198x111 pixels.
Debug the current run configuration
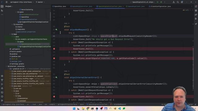click(x=161, y=2)
